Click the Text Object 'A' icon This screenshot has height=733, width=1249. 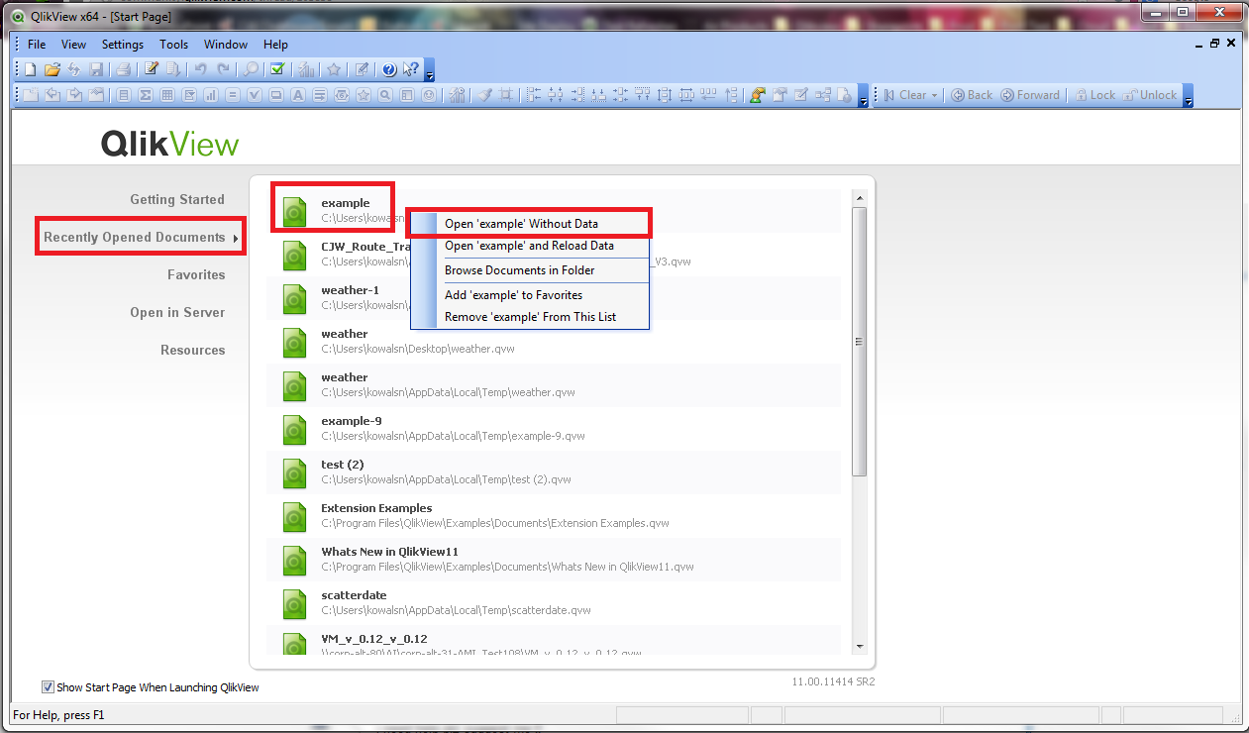(x=298, y=95)
